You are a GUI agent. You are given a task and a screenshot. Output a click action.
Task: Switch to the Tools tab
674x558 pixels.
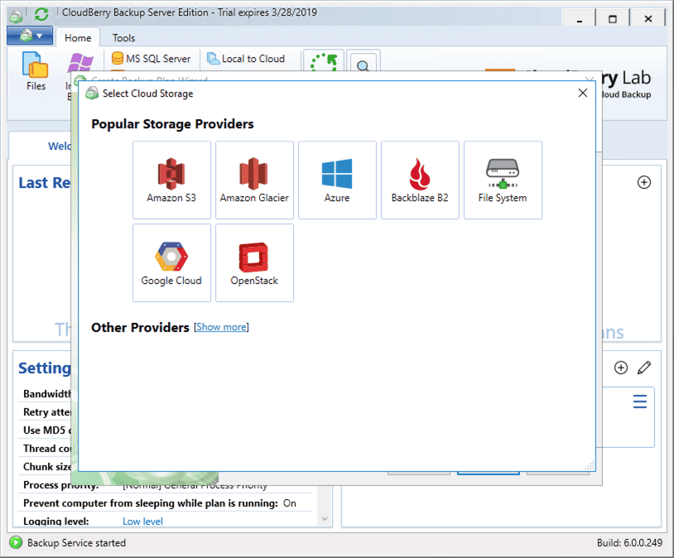[123, 37]
